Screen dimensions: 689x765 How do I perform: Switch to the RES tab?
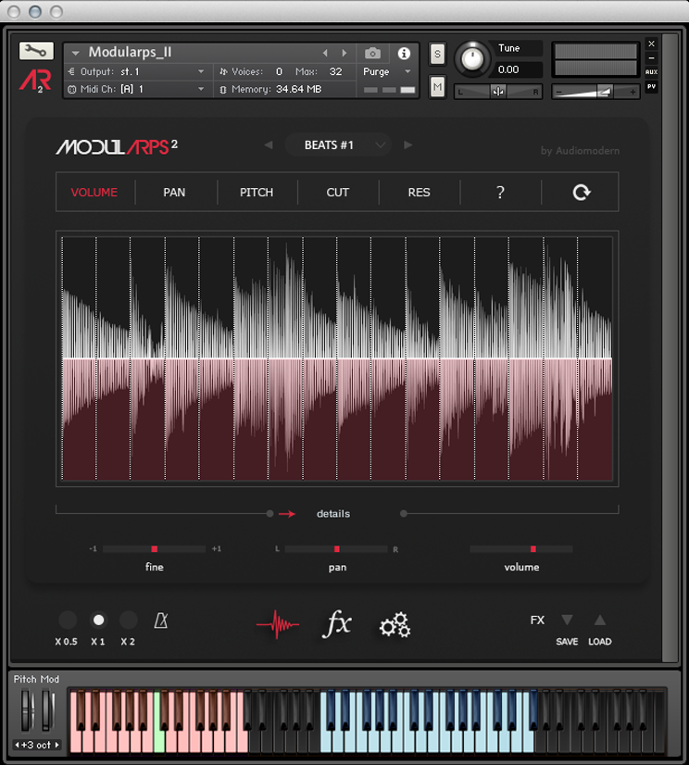pyautogui.click(x=420, y=193)
